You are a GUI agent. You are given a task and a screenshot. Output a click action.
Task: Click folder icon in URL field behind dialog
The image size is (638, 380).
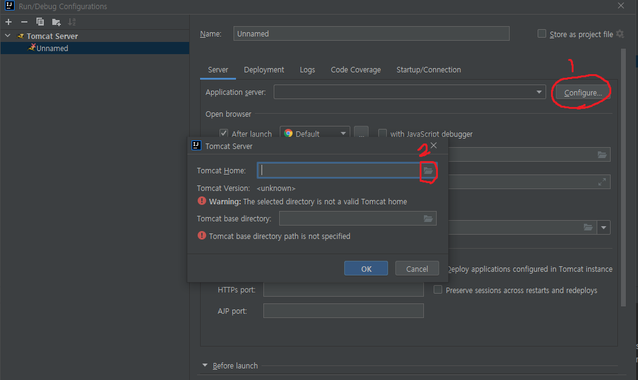pyautogui.click(x=602, y=154)
